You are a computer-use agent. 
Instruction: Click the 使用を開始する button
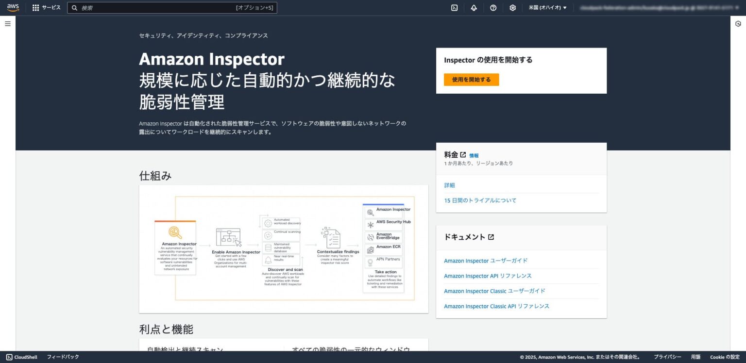tap(471, 79)
